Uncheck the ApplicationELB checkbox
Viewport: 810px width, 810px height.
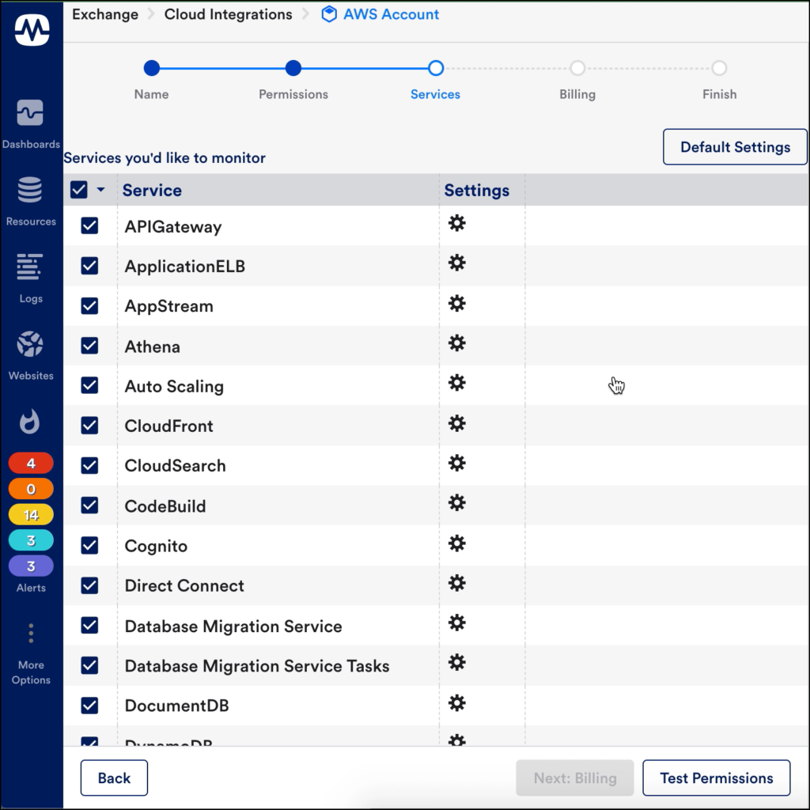[89, 266]
